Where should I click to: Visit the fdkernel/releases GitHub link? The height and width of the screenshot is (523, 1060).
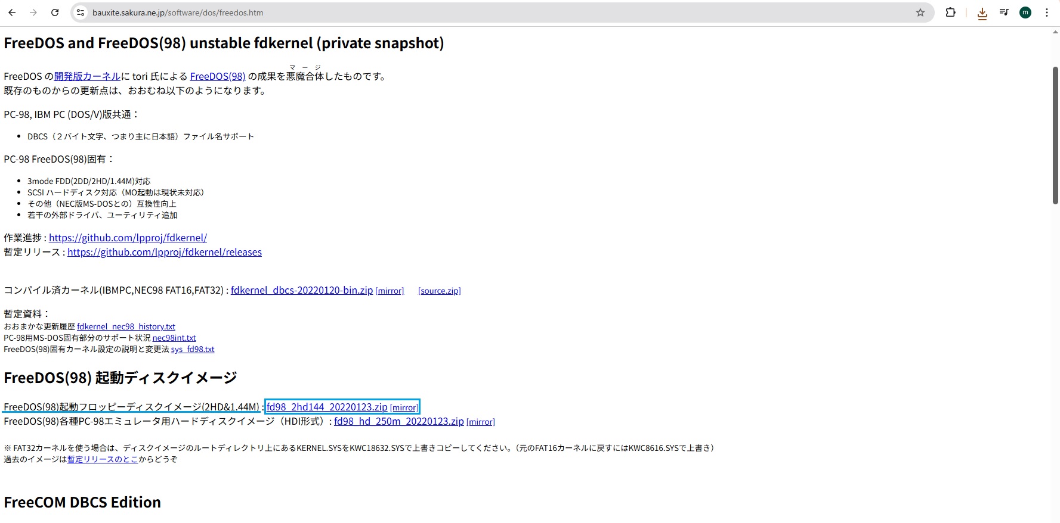[165, 252]
